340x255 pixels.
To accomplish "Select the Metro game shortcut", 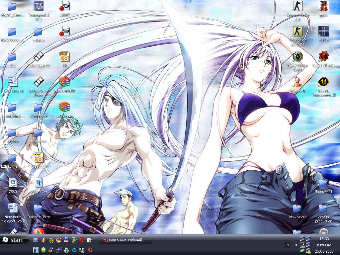I will coord(323,34).
